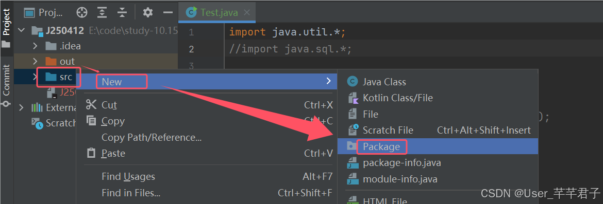Click the Expand All toolbar icon

point(102,13)
